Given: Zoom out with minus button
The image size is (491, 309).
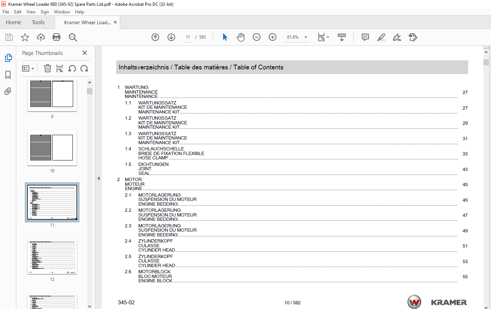Looking at the screenshot, I should 257,37.
